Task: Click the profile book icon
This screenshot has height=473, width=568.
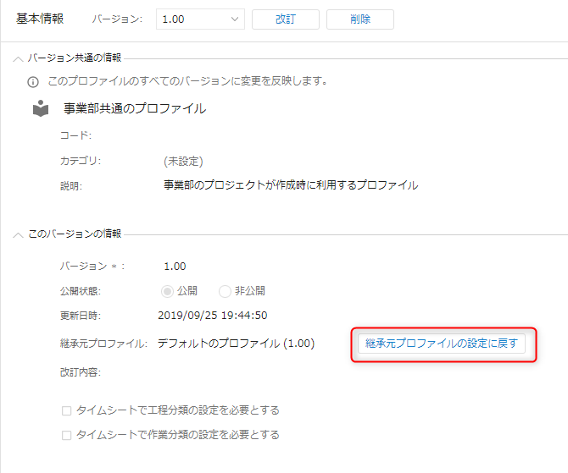Action: (x=41, y=108)
